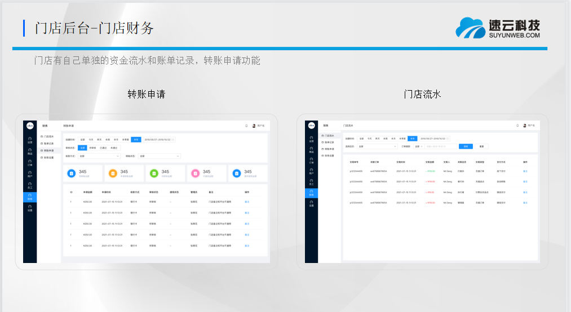571x312 pixels.
Task: Select 员工 in the 转账申请 screen's dark sidebar
Action: pos(30,185)
